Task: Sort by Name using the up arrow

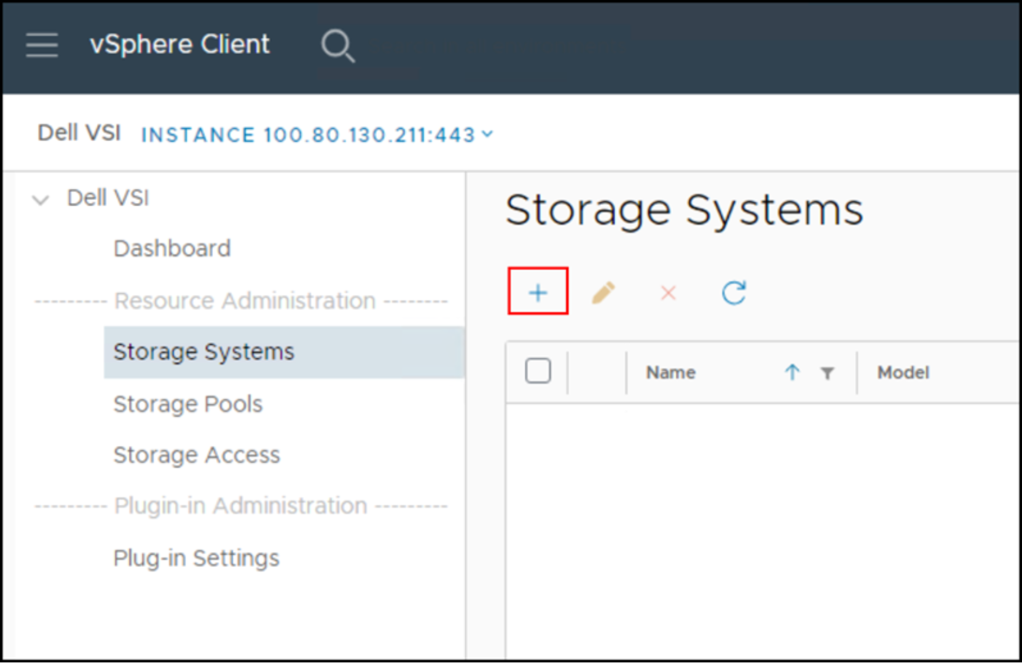Action: (x=792, y=372)
